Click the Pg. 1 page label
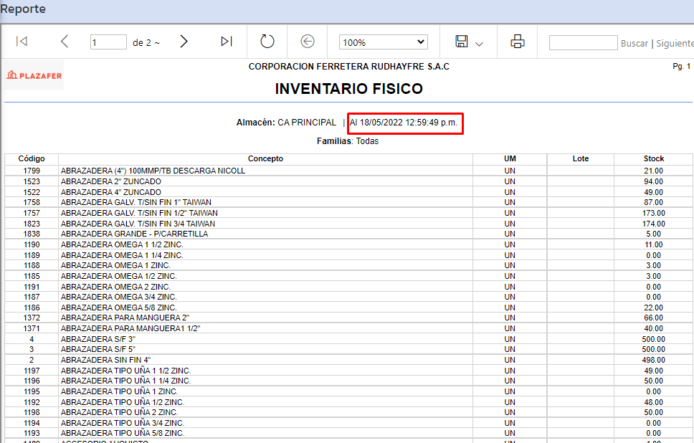Image resolution: width=694 pixels, height=443 pixels. (681, 66)
